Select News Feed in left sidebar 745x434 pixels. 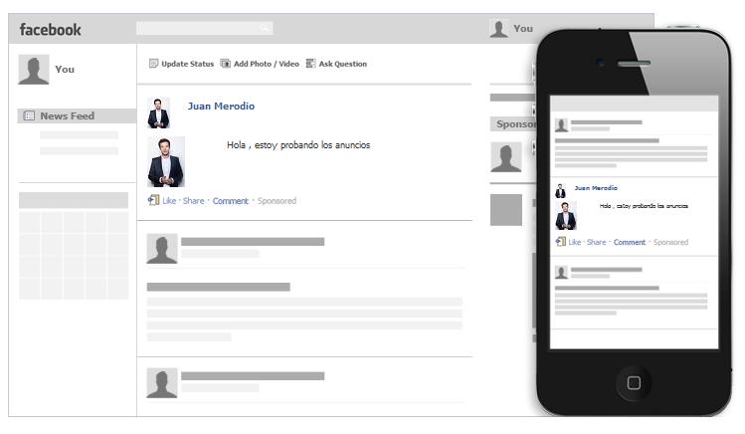(x=67, y=116)
